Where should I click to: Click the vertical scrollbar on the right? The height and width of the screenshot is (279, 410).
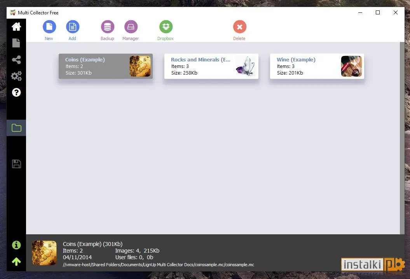coord(402,138)
